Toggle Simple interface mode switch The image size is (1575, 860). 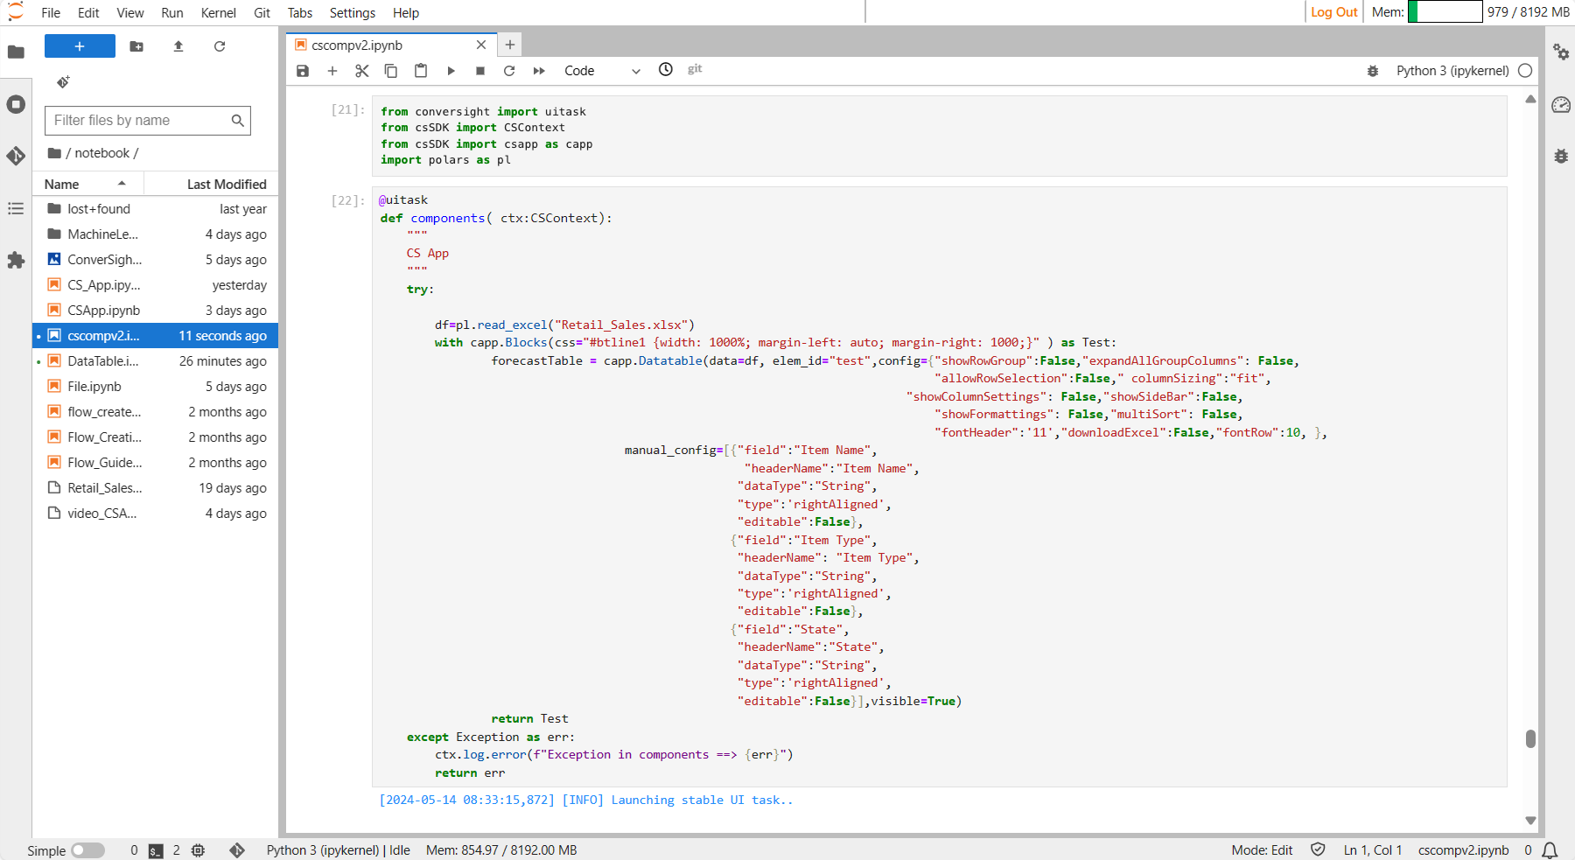[x=87, y=850]
